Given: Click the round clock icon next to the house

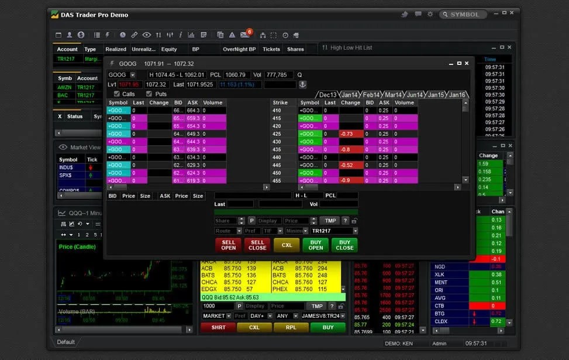Looking at the screenshot, I should (285, 35).
